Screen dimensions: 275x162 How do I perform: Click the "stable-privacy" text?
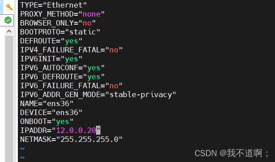pyautogui.click(x=141, y=95)
